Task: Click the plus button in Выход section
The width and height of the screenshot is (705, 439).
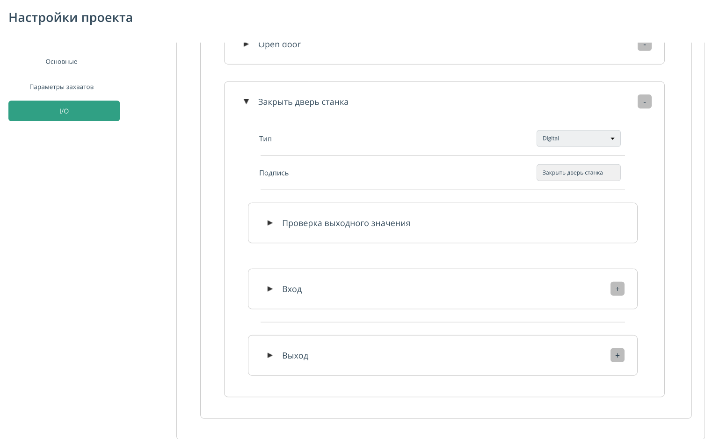Action: (617, 355)
